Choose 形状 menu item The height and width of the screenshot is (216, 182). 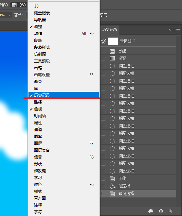pos(64,164)
